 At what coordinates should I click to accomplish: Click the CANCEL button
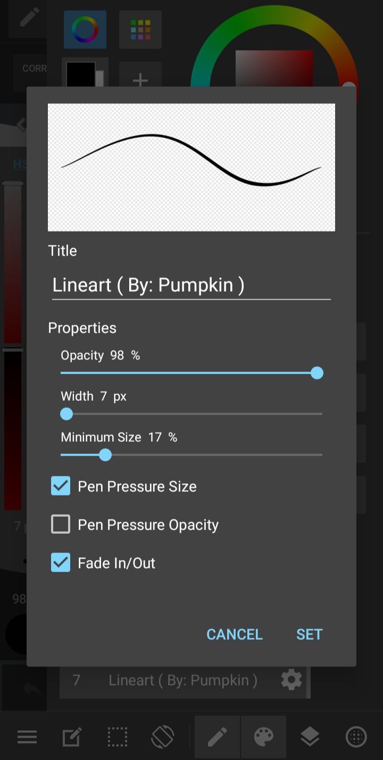coord(235,634)
